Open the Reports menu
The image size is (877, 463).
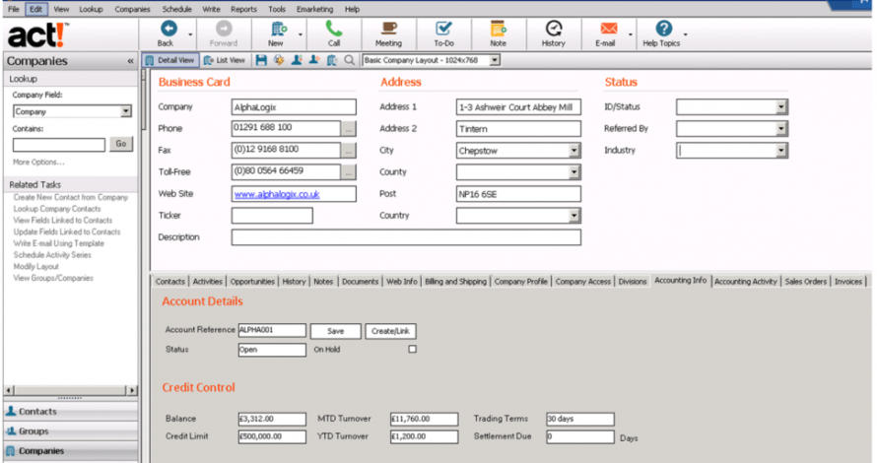tap(243, 9)
